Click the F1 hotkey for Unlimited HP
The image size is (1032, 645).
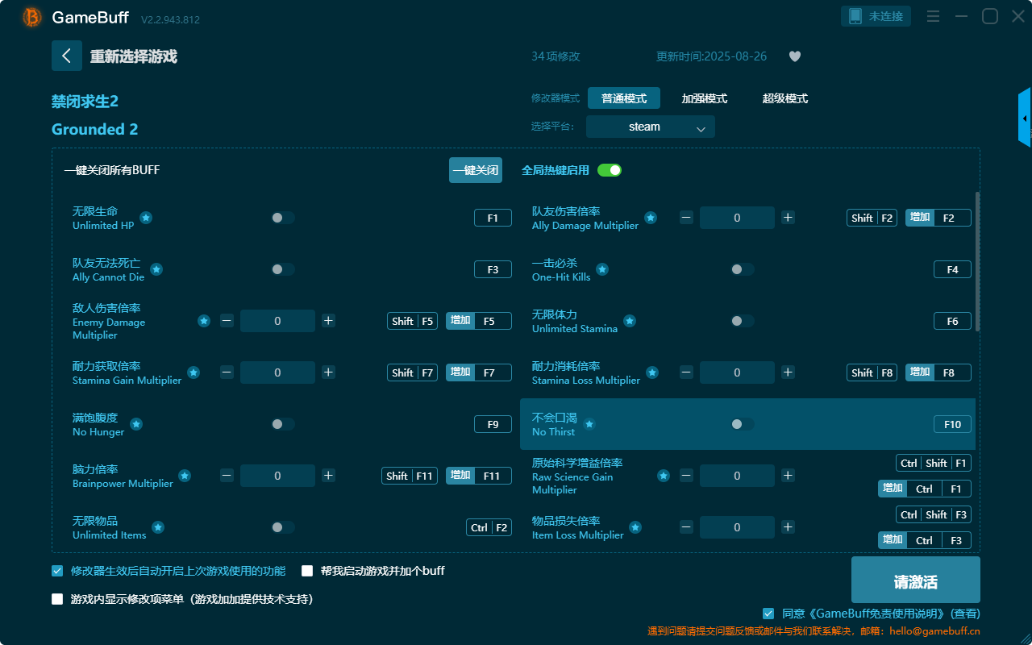tap(493, 218)
